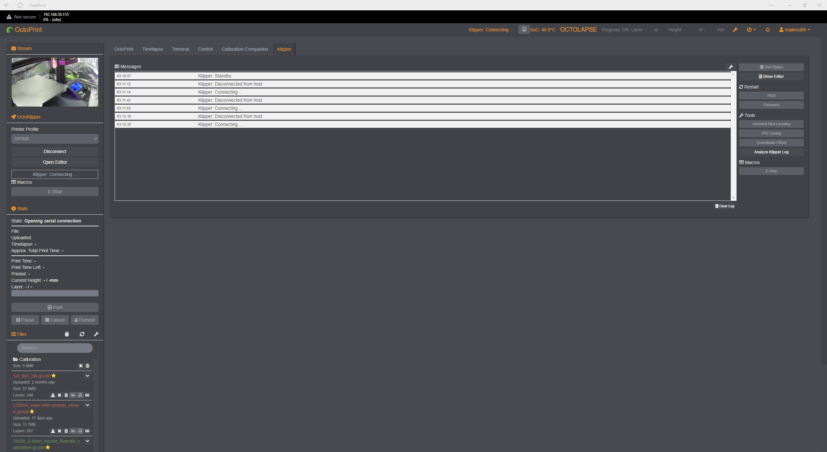Download the 1st_thin_tall.gcode file

pos(53,395)
